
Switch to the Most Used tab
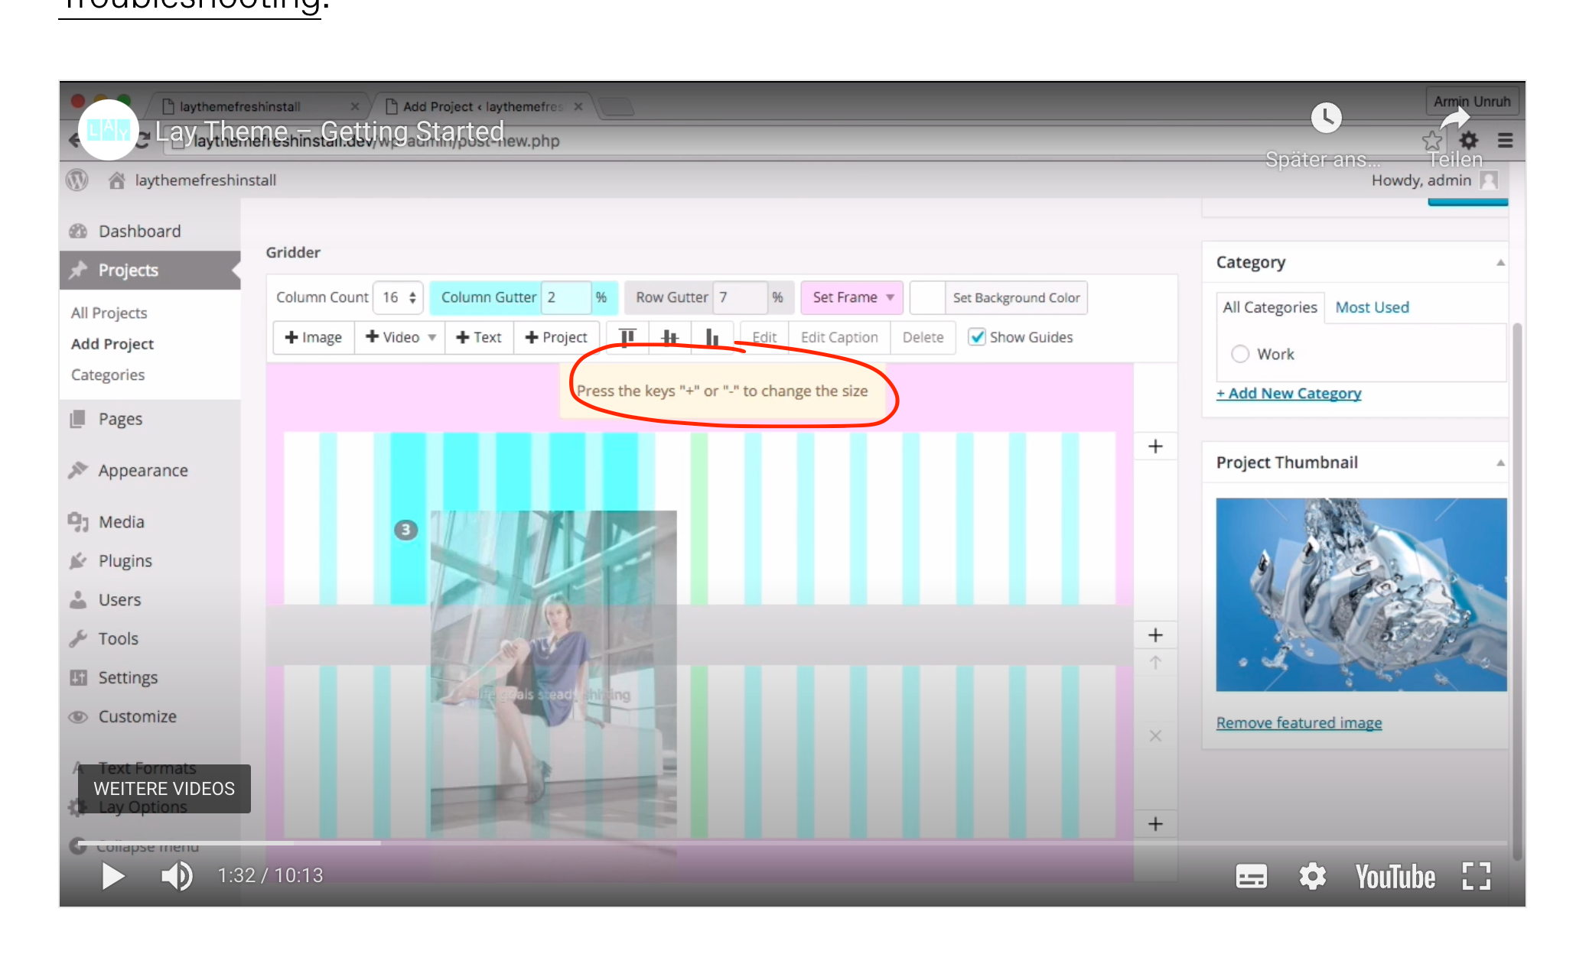1371,307
